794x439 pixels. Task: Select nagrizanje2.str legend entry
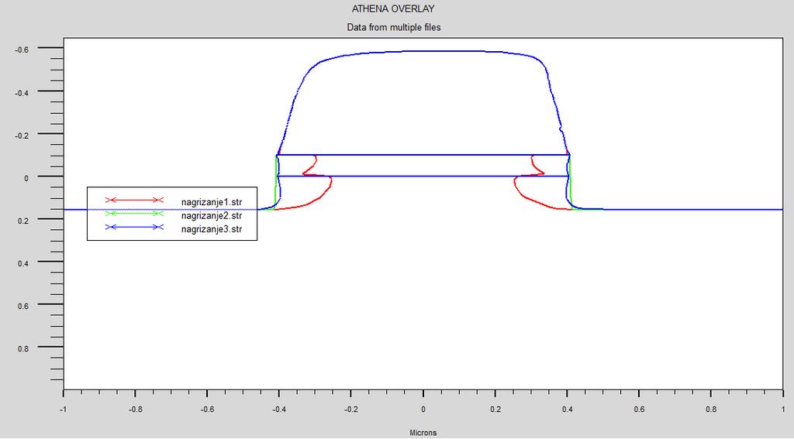point(212,216)
